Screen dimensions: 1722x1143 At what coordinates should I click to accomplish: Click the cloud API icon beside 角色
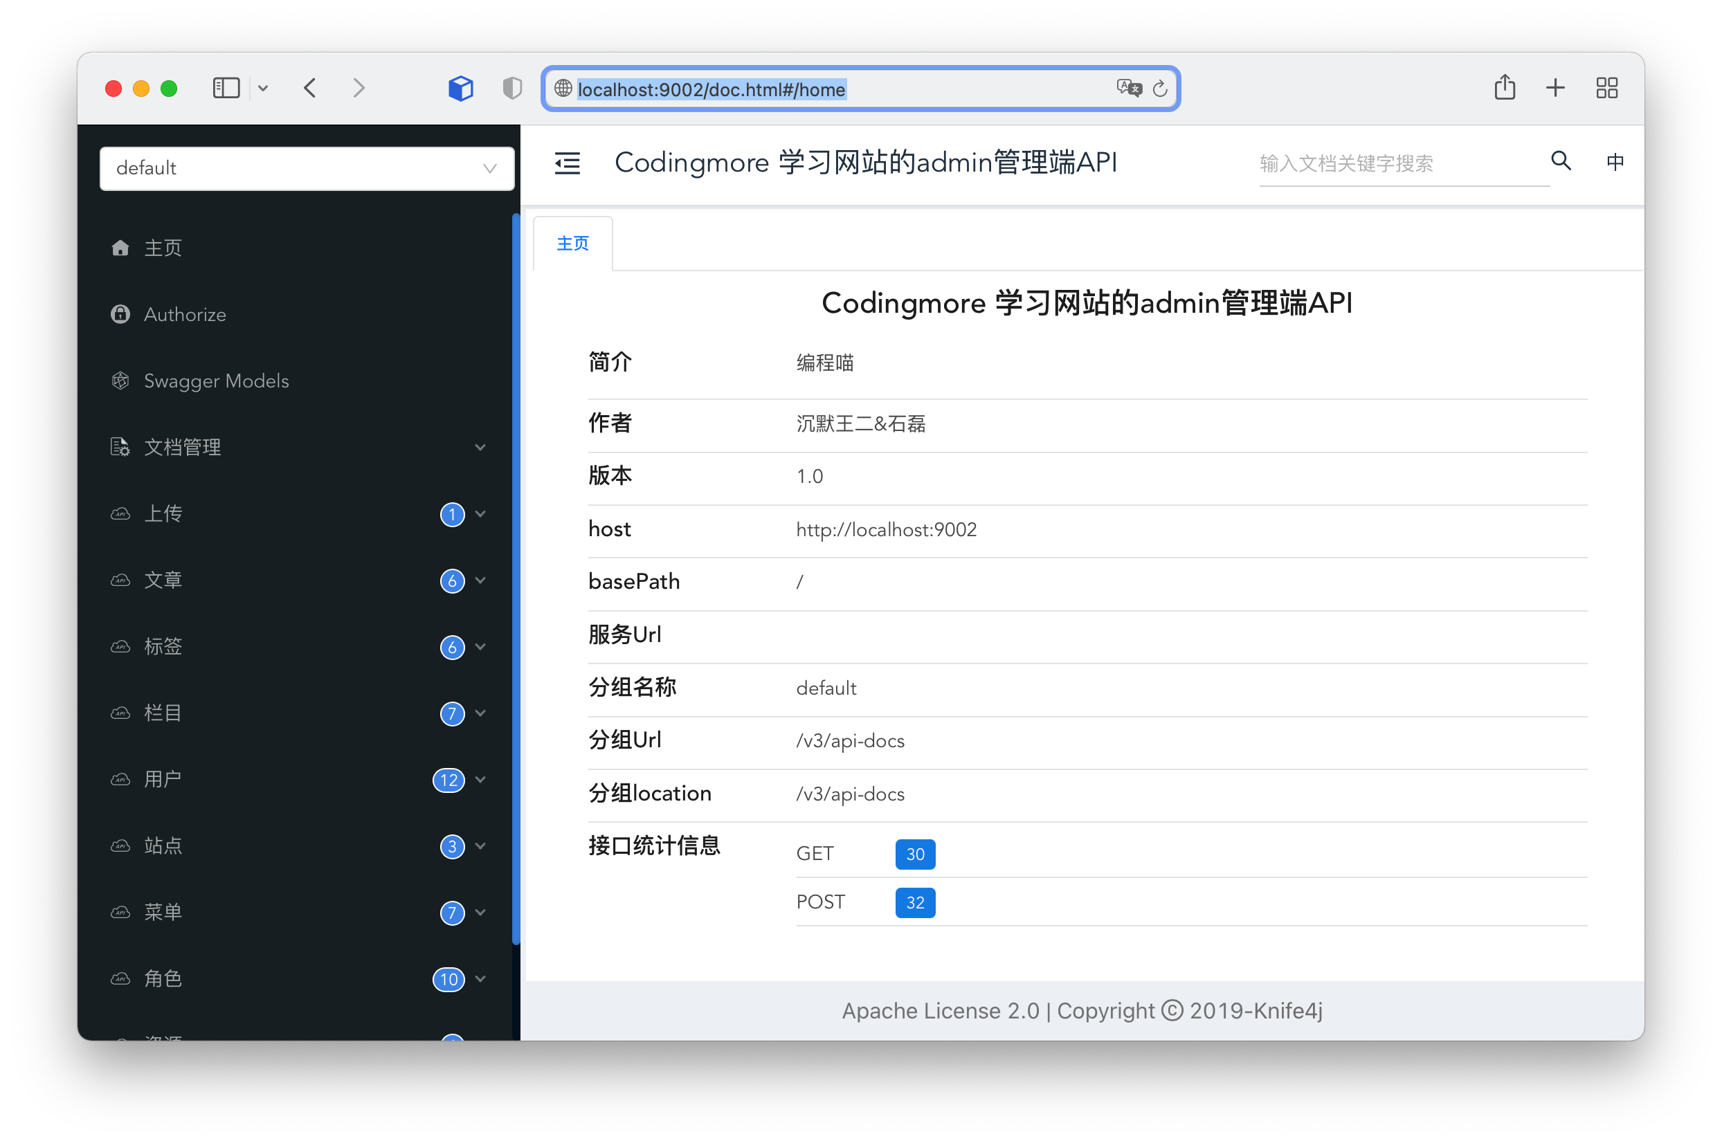pos(120,978)
